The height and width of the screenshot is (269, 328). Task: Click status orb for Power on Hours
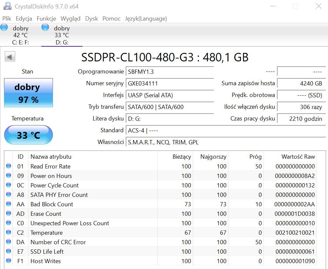[9, 175]
